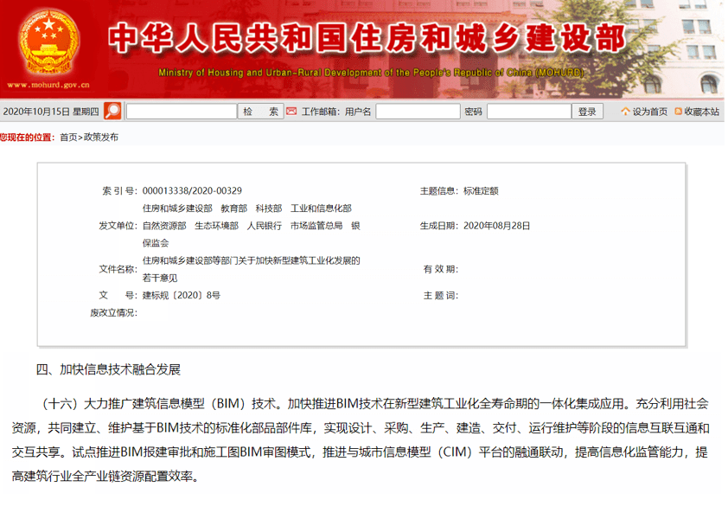Go to 政策发布 in the breadcrumb
Image resolution: width=728 pixels, height=519 pixels.
[101, 137]
